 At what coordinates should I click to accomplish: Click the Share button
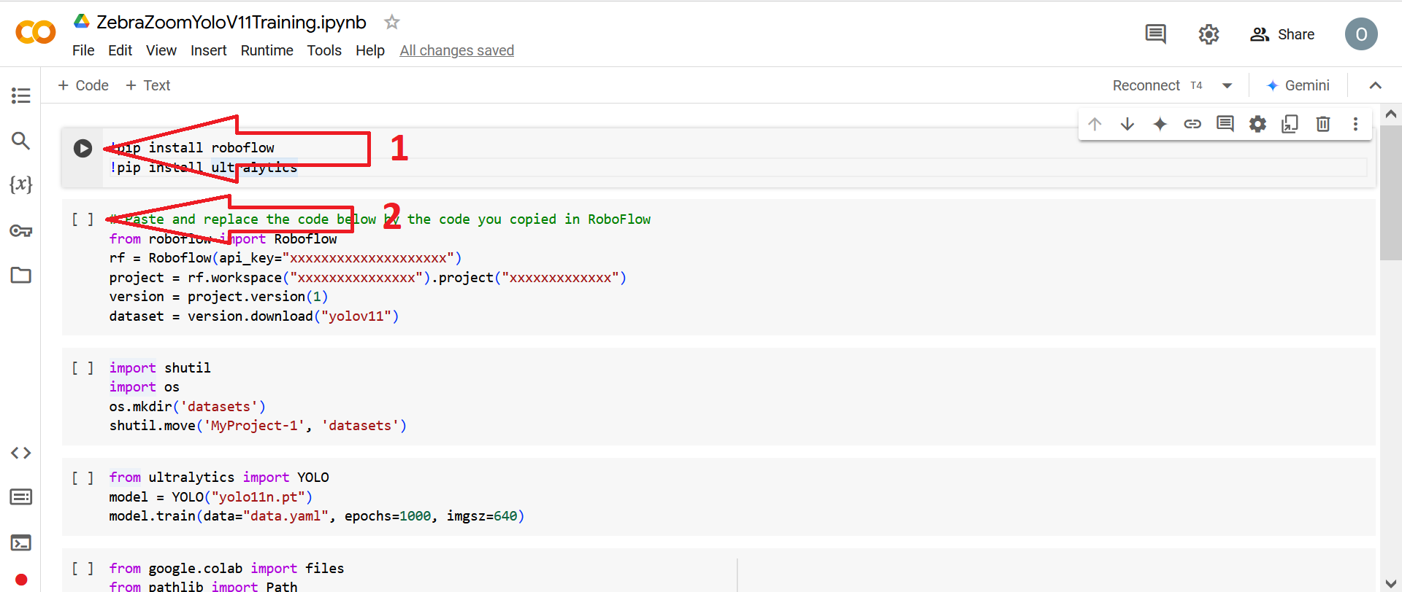tap(1282, 34)
